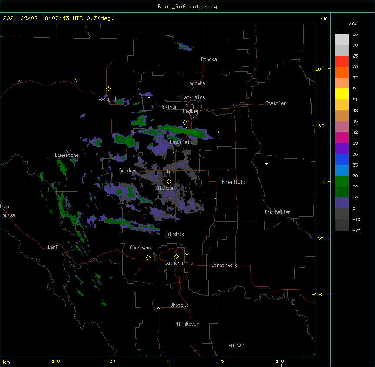375x367 pixels.
Task: Click the Drumheller label
Action: coord(278,212)
